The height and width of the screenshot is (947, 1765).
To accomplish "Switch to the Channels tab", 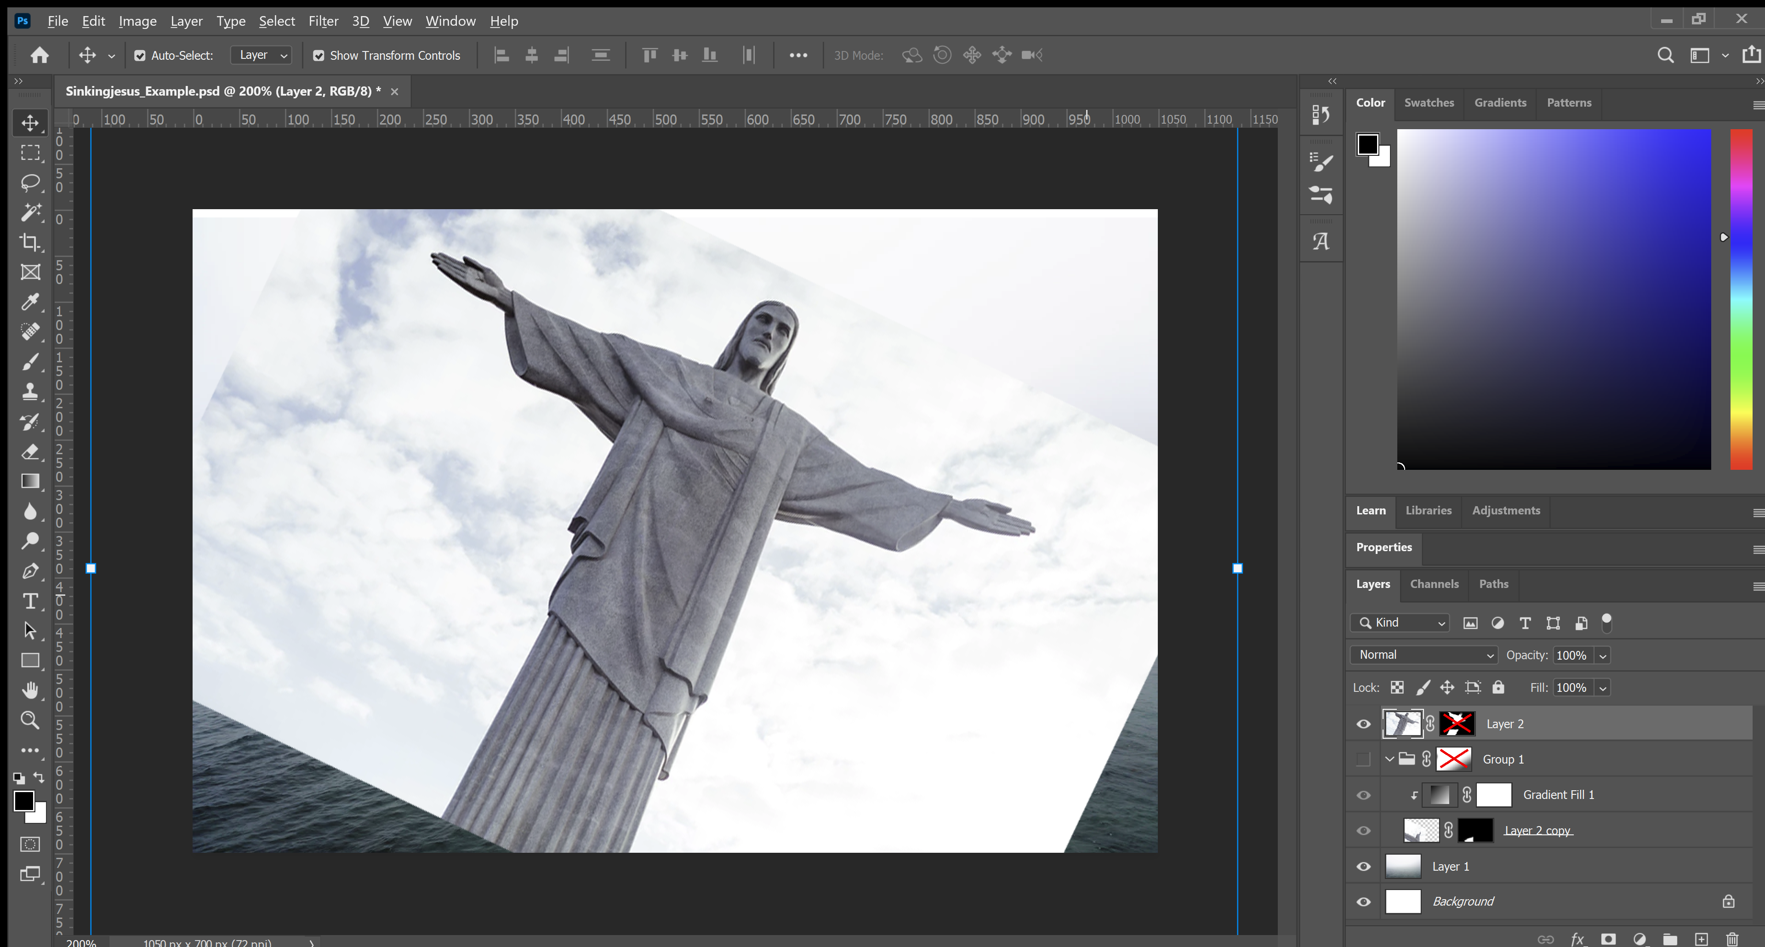I will pos(1434,584).
